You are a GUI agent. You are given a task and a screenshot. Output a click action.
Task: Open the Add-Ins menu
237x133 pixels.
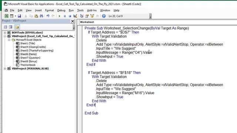coord(92,10)
